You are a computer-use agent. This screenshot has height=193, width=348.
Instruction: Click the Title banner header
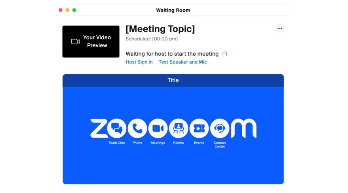173,80
